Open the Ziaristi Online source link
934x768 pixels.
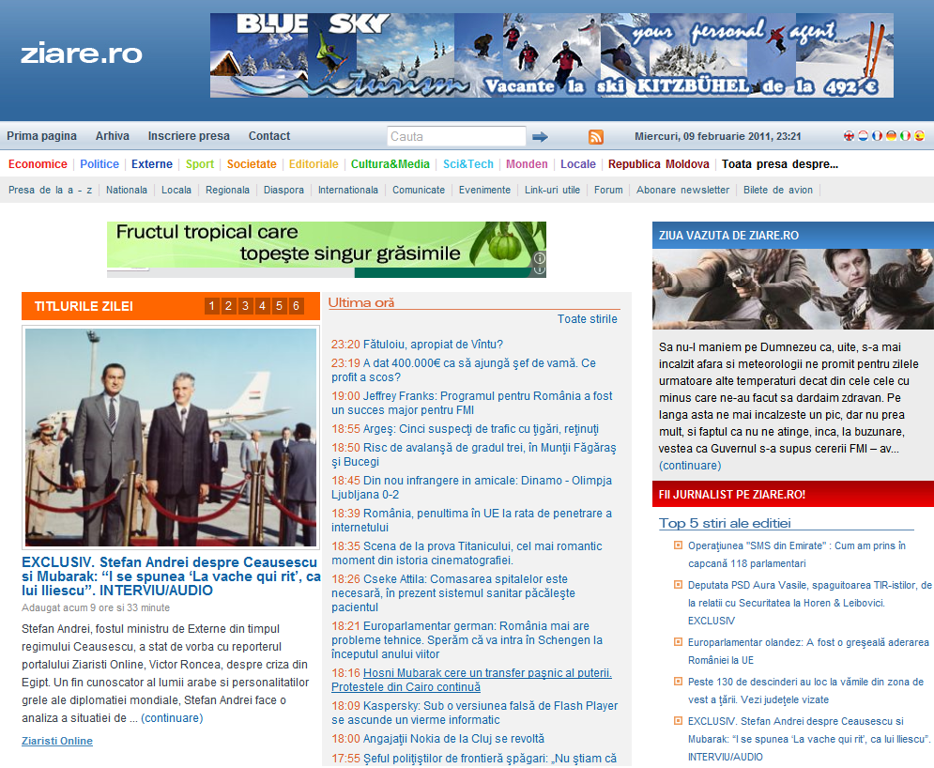[x=57, y=741]
